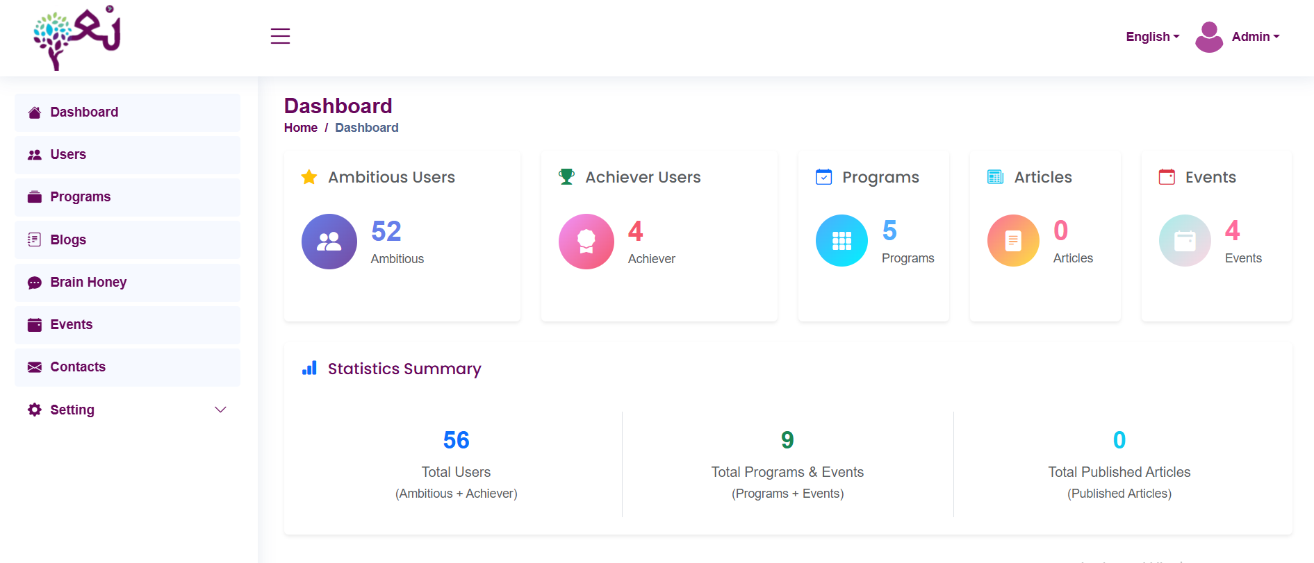The width and height of the screenshot is (1314, 563).
Task: Navigate to Blogs in the sidebar
Action: [x=128, y=240]
